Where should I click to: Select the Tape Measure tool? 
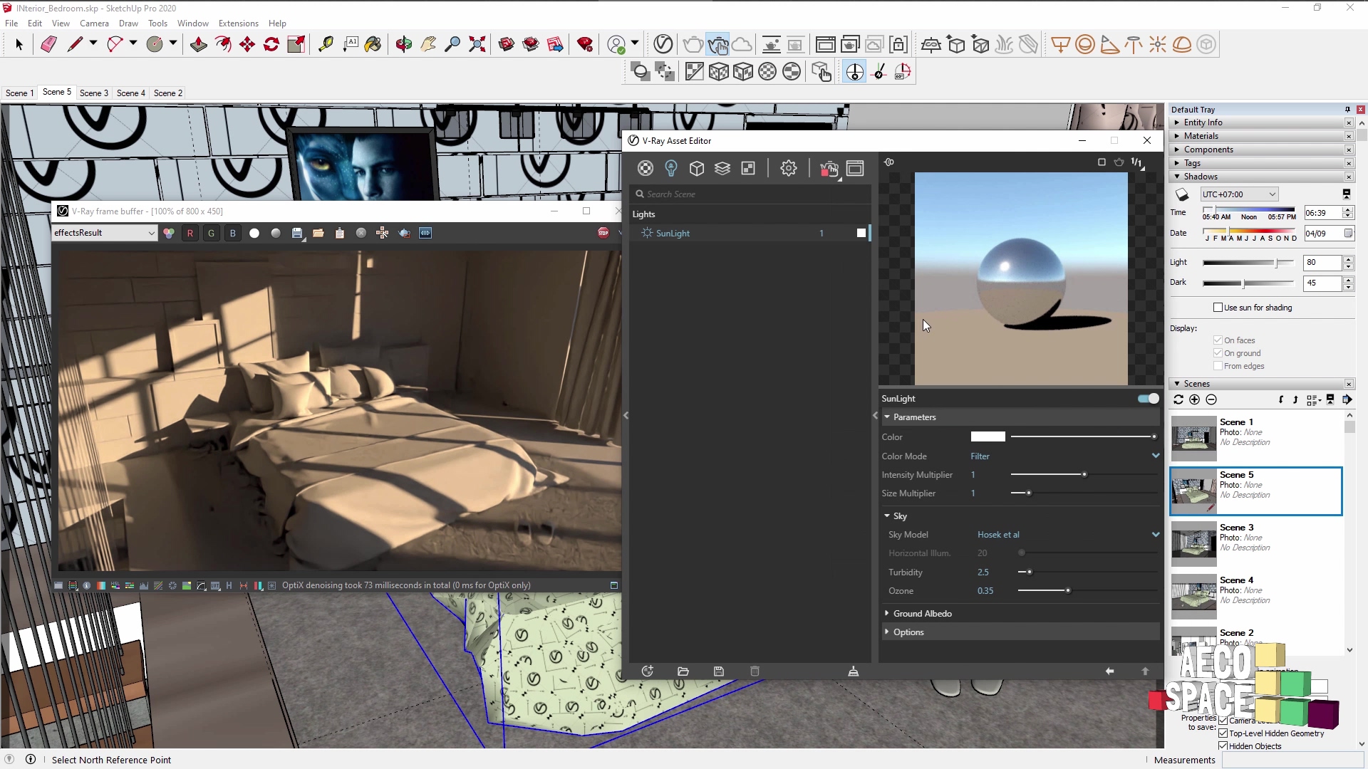pyautogui.click(x=326, y=44)
